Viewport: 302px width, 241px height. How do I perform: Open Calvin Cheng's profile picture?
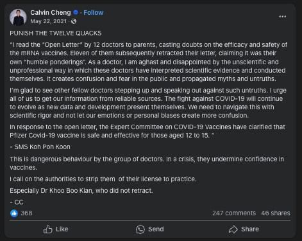coord(18,17)
